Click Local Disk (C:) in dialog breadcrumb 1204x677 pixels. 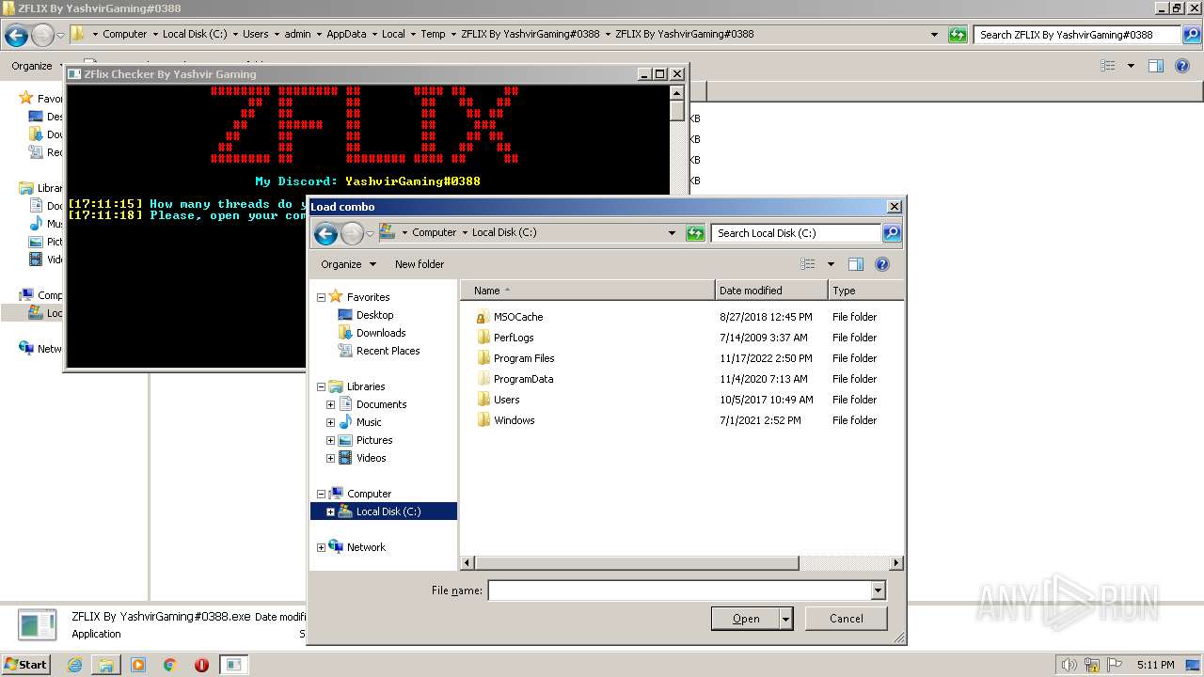(x=503, y=232)
